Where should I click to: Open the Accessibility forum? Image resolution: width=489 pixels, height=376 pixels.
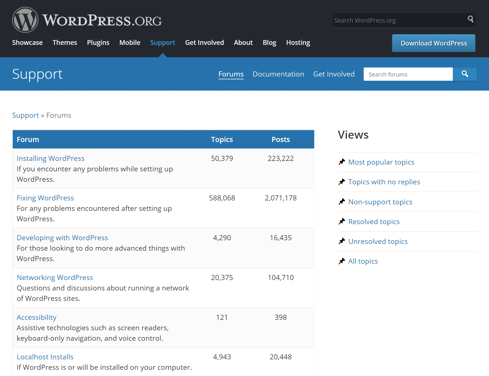(x=36, y=317)
